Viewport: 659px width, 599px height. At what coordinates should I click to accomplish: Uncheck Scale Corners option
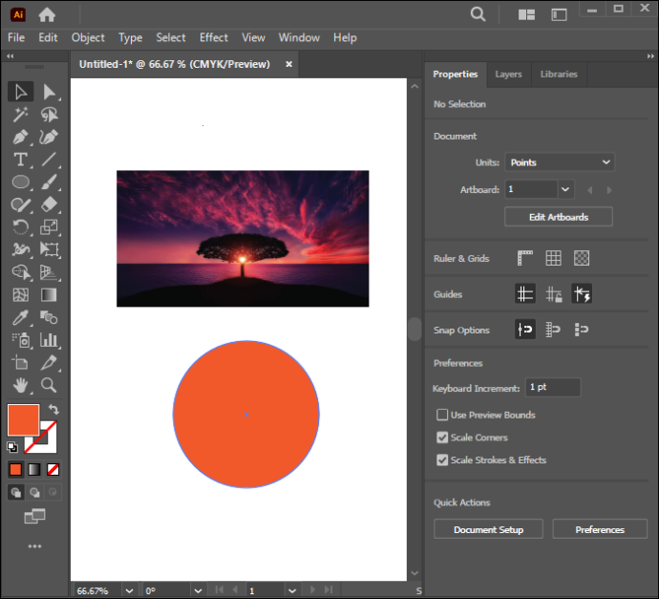[442, 438]
